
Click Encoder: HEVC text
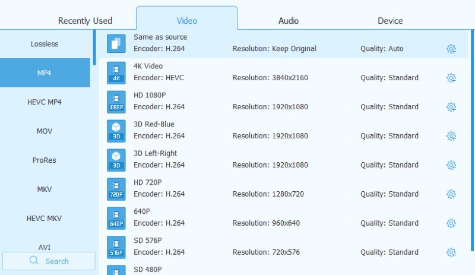pyautogui.click(x=159, y=78)
